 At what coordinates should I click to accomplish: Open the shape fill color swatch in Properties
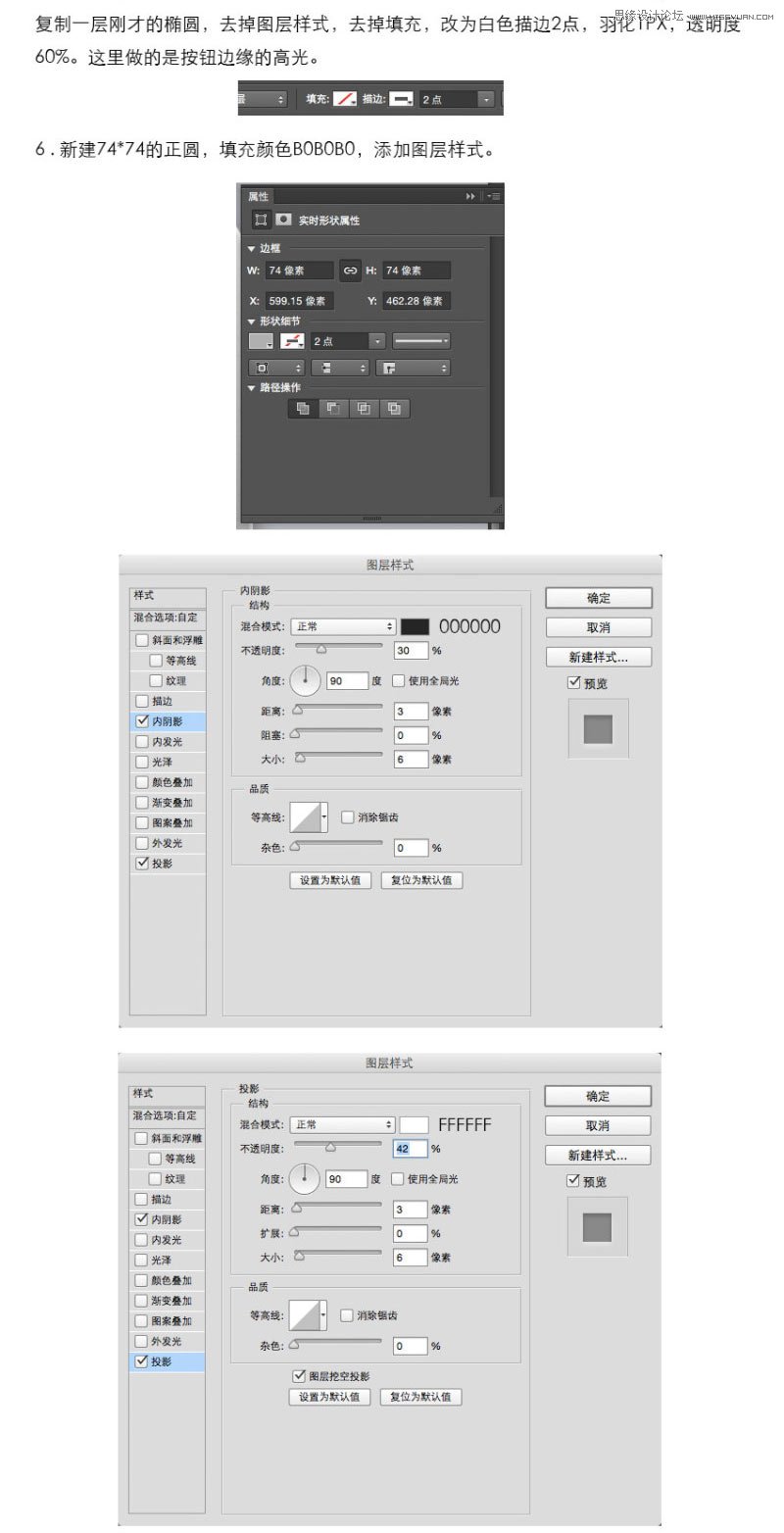262,341
